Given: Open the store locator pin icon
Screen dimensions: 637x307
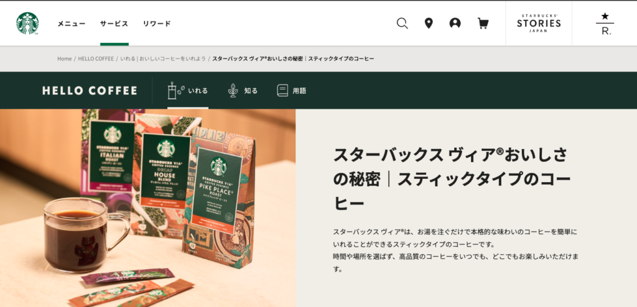Looking at the screenshot, I should [428, 24].
